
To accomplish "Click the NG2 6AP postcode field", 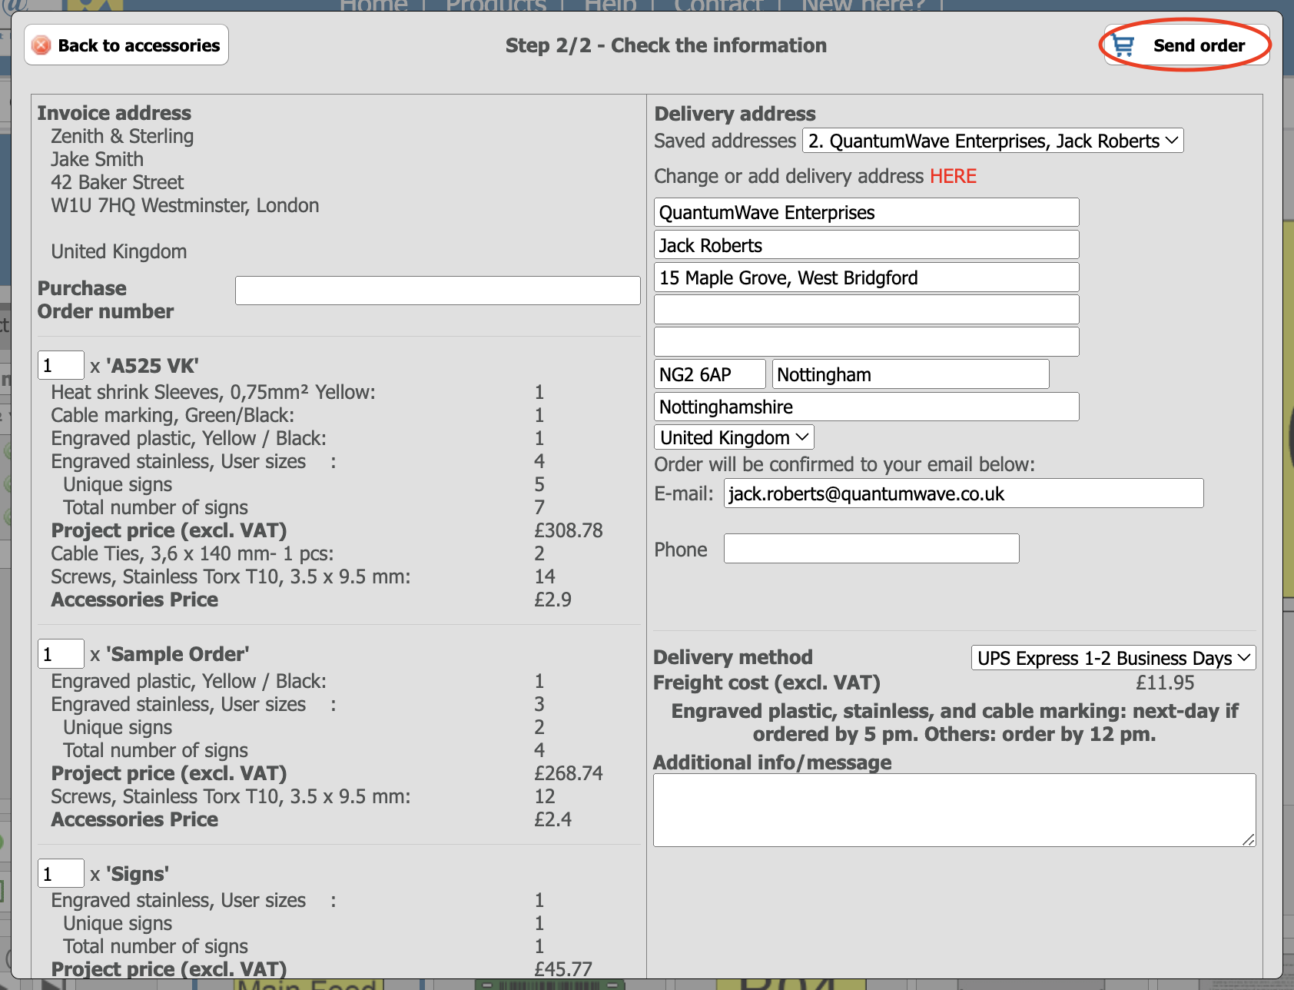I will click(710, 374).
